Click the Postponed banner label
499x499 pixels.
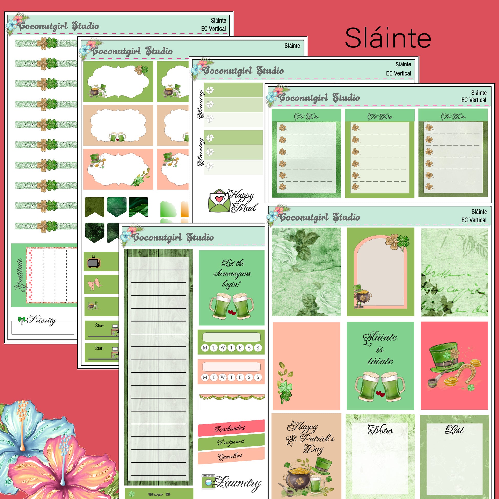pyautogui.click(x=231, y=442)
